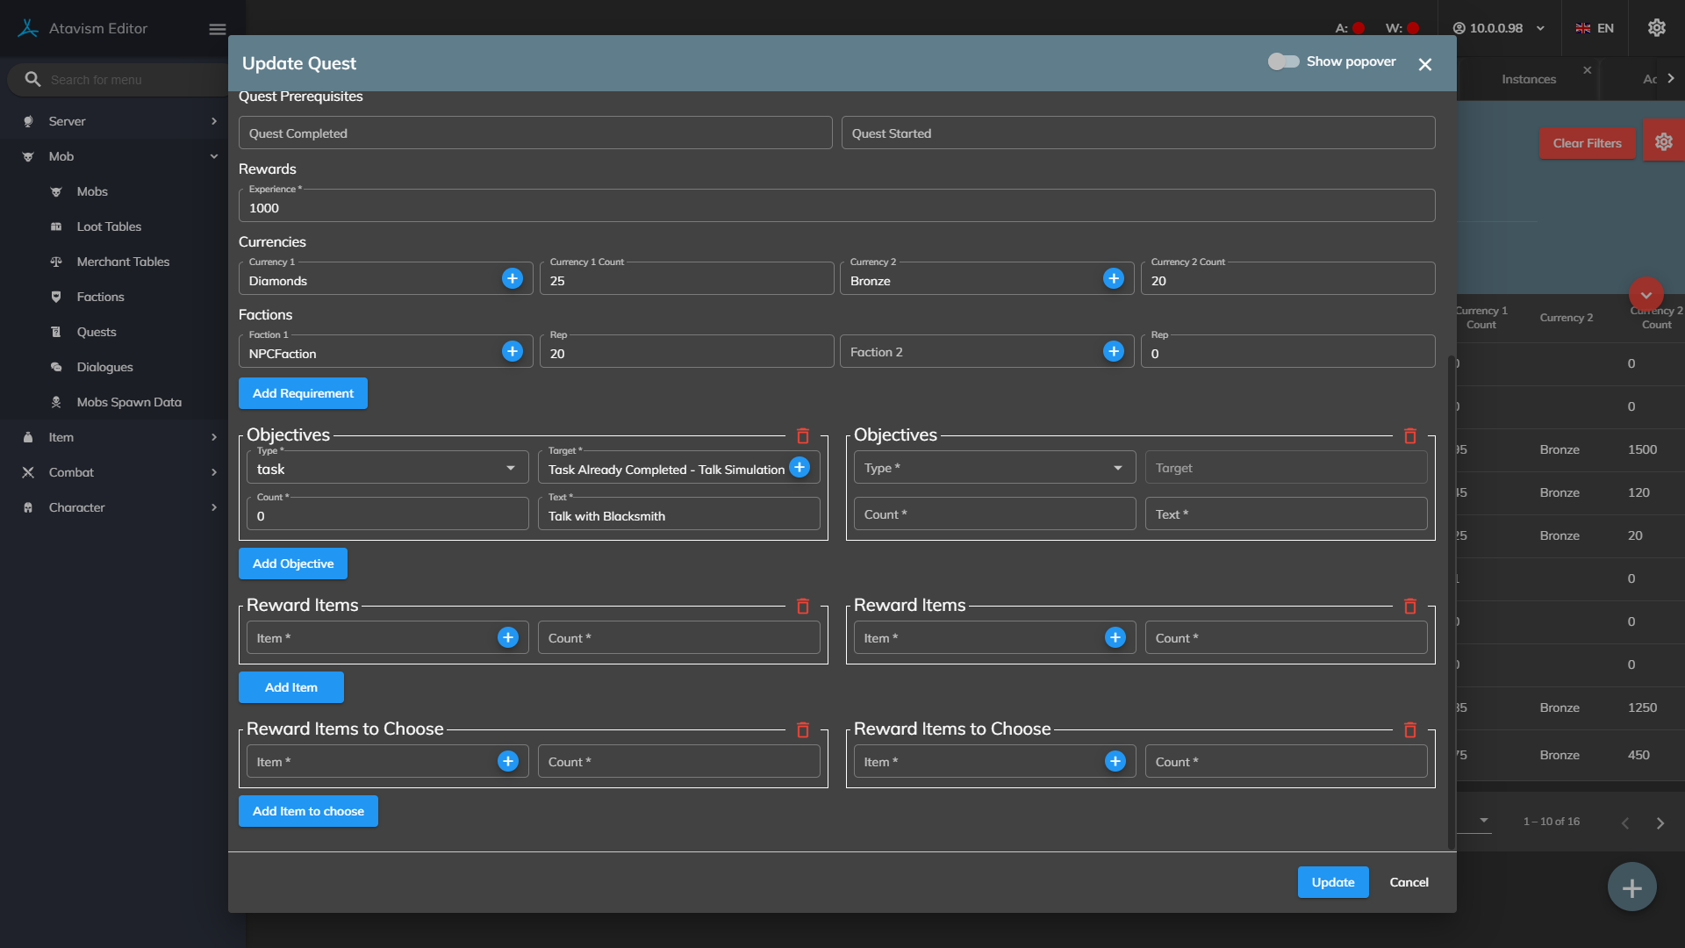This screenshot has height=948, width=1685.
Task: Click the plus icon in Currency 1 field
Action: point(513,278)
